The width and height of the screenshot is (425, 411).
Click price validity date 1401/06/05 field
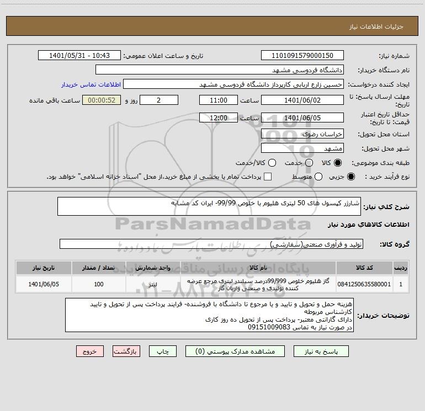302,118
